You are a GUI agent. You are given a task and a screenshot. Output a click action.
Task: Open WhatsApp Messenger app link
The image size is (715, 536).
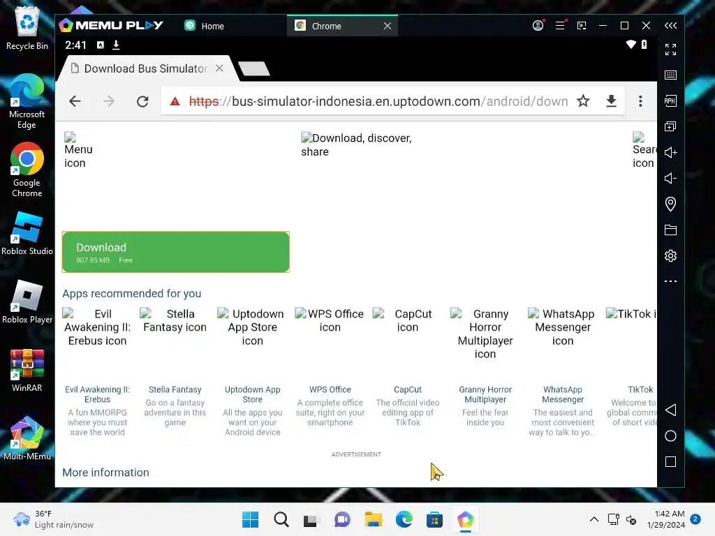click(563, 394)
